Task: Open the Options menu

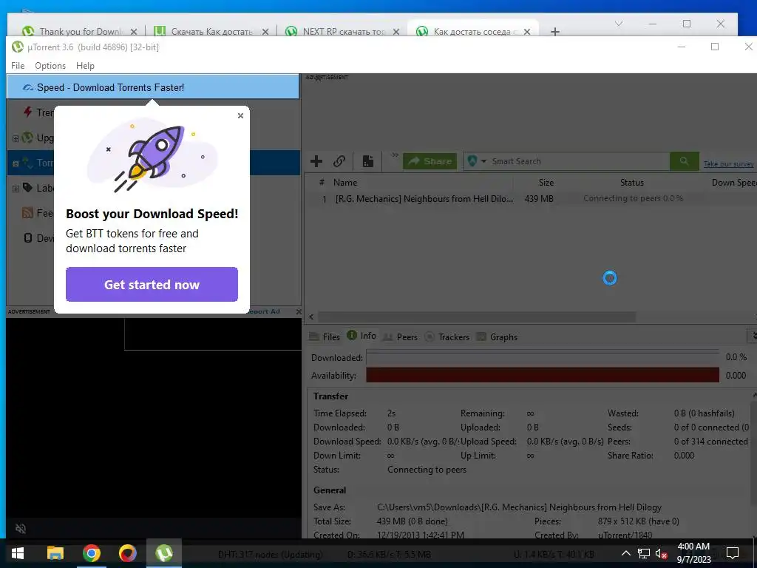Action: pos(50,66)
